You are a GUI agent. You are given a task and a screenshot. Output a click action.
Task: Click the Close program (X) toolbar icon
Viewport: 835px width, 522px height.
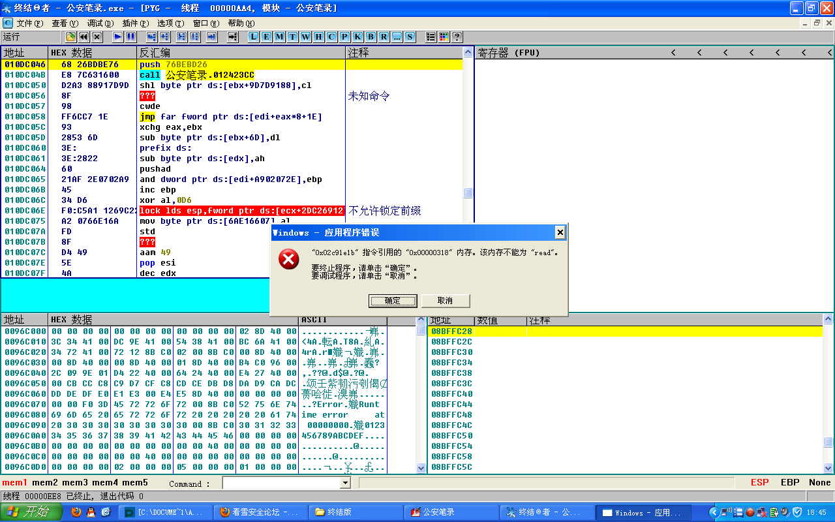tap(97, 37)
